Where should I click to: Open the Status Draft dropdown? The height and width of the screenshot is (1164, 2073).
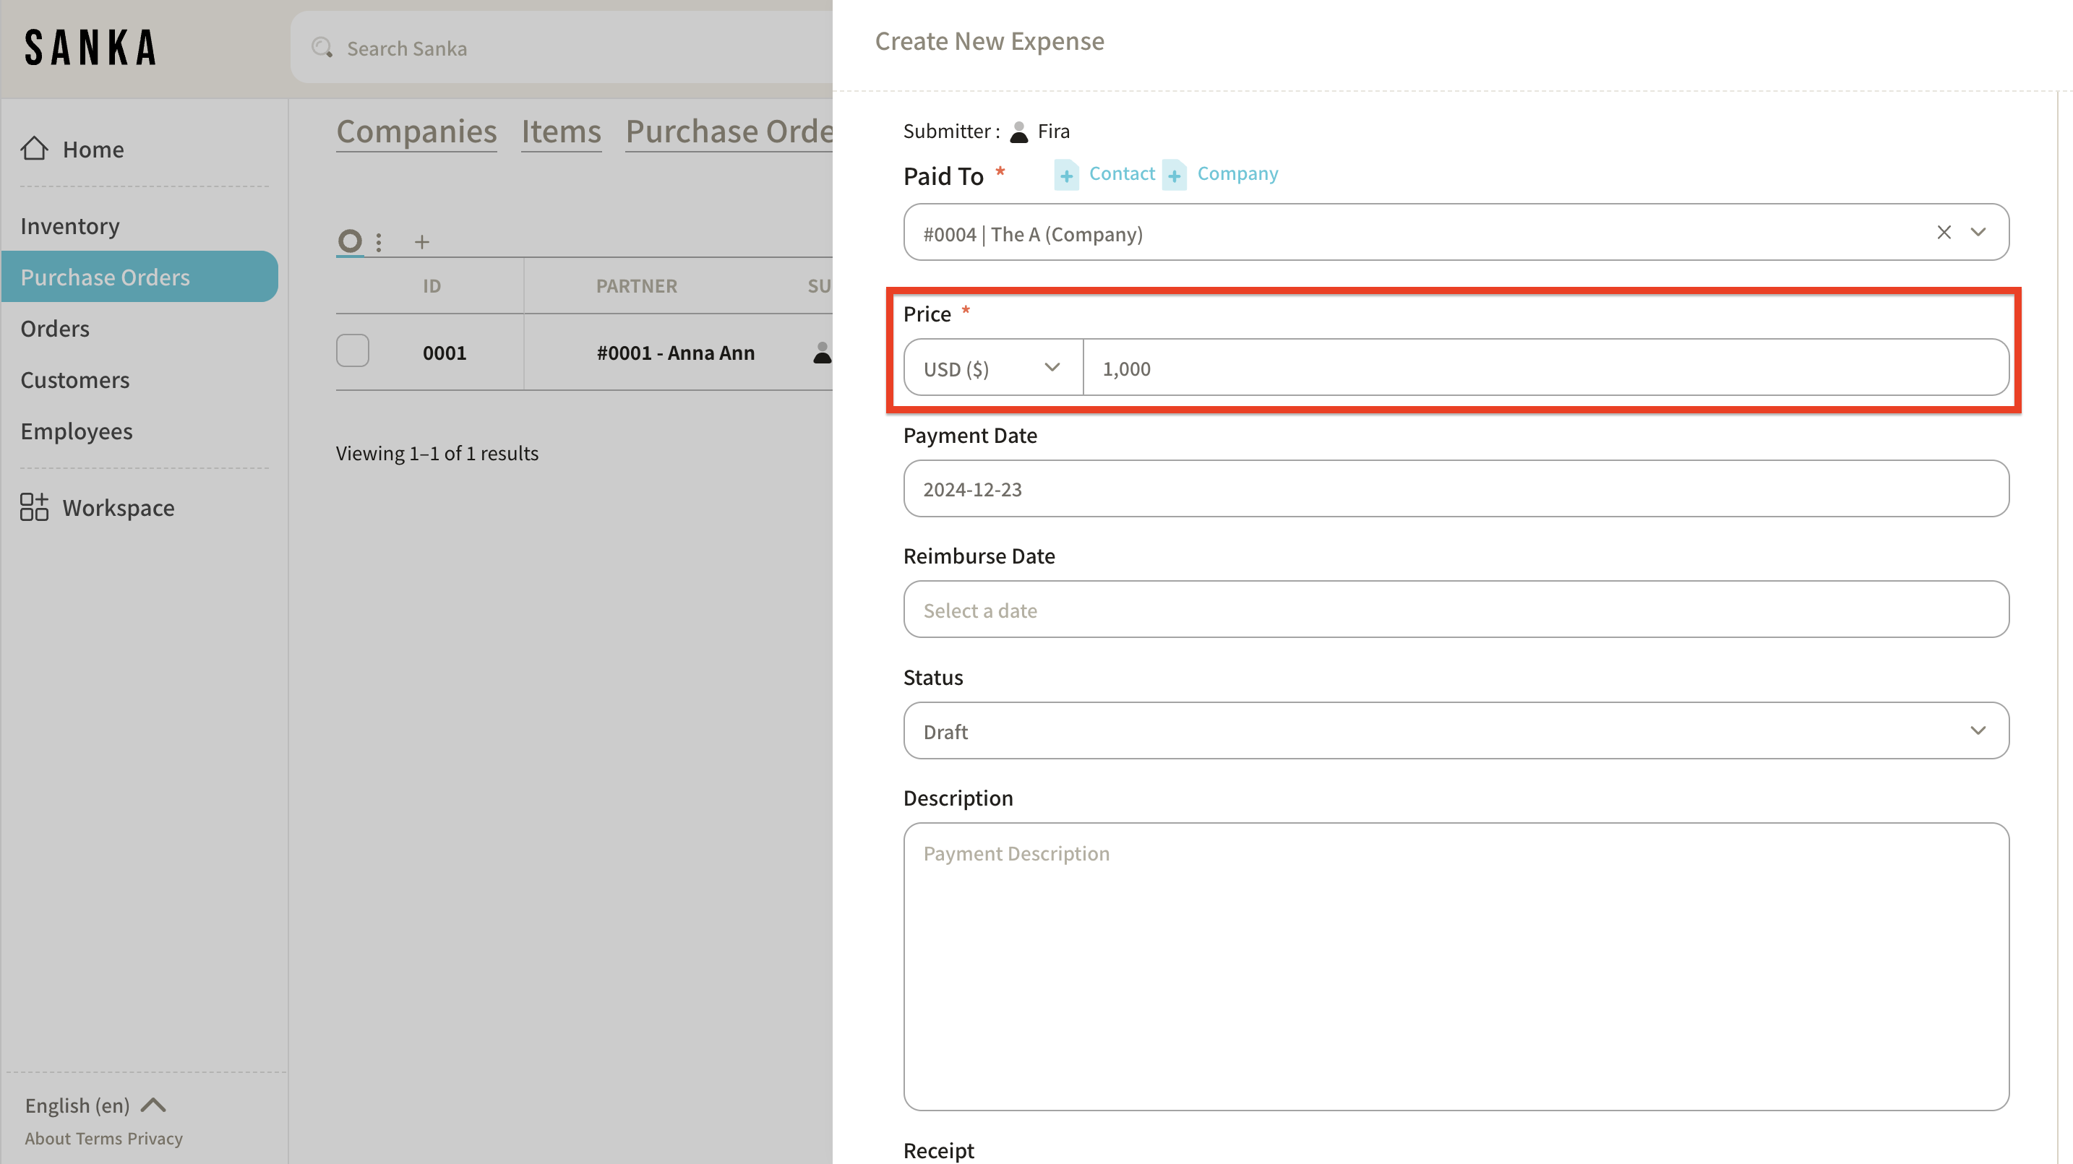1456,730
